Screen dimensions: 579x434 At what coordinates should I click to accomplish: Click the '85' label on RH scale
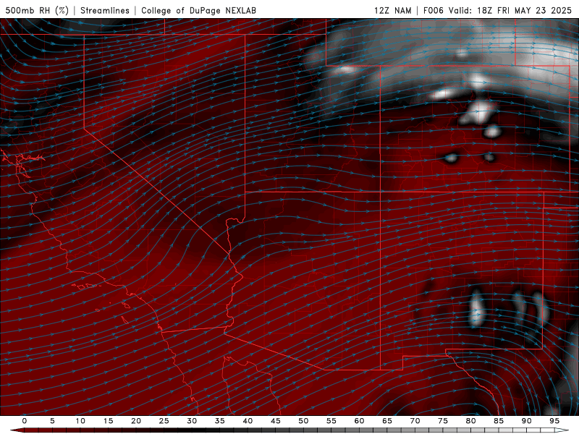pyautogui.click(x=499, y=421)
